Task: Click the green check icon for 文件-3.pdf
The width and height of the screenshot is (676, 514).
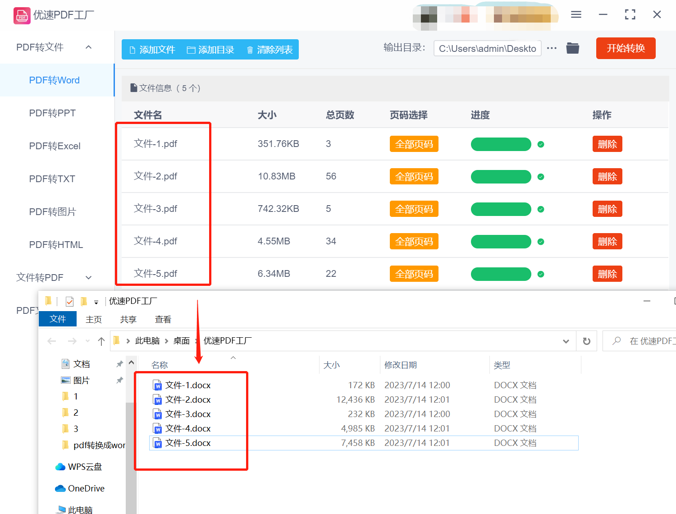Action: tap(541, 209)
